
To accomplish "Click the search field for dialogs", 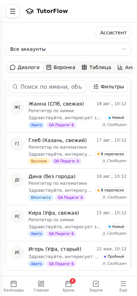I will point(48,87).
